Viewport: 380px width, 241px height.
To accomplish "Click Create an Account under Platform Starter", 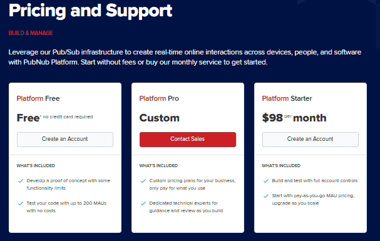I will [x=311, y=139].
